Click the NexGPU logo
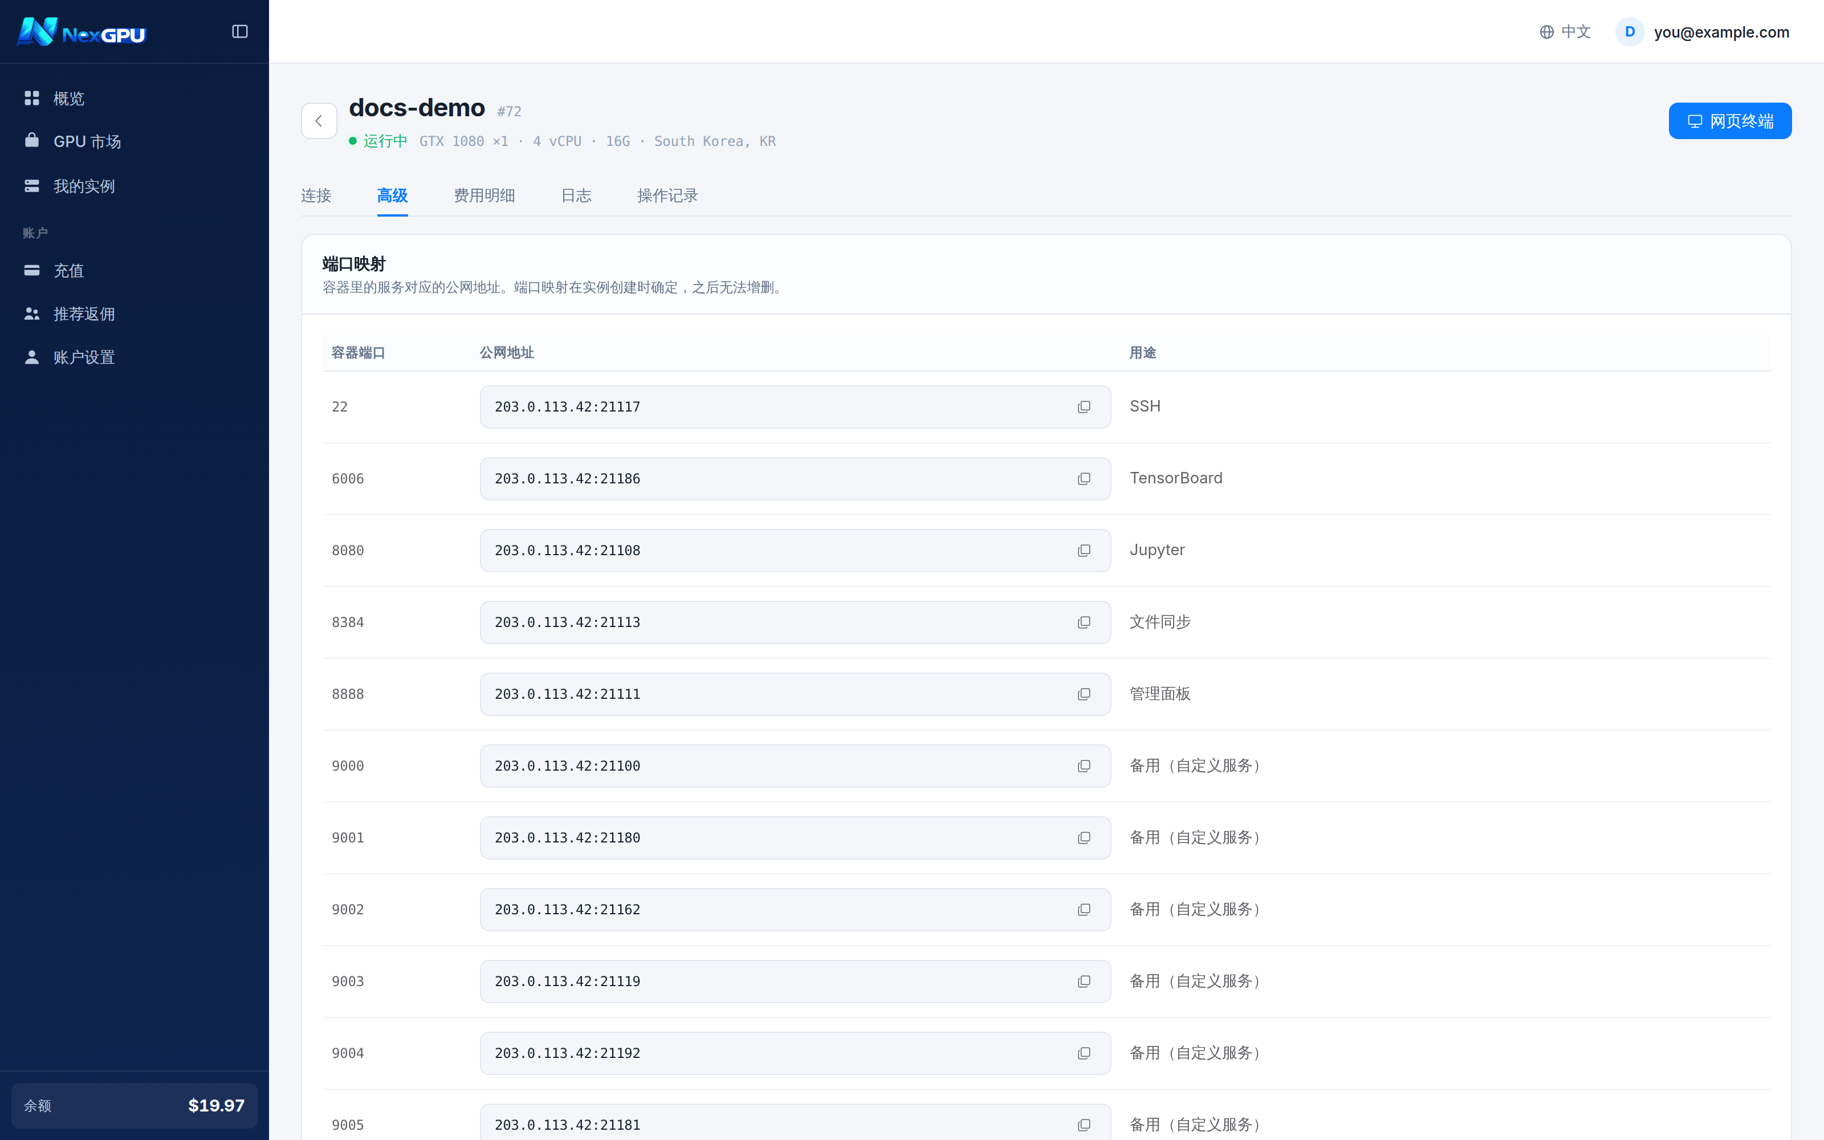1824x1140 pixels. tap(82, 32)
